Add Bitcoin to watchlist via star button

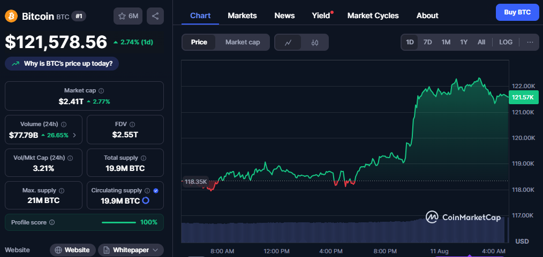coord(128,16)
